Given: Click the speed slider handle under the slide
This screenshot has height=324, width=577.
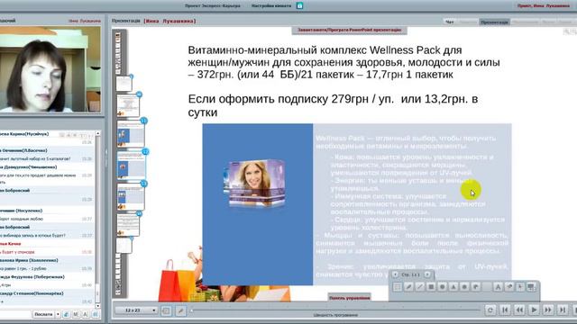Looking at the screenshot, I should pyautogui.click(x=191, y=310).
